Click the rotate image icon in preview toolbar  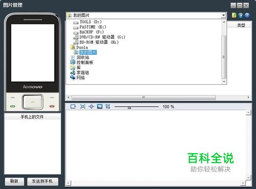point(73,106)
